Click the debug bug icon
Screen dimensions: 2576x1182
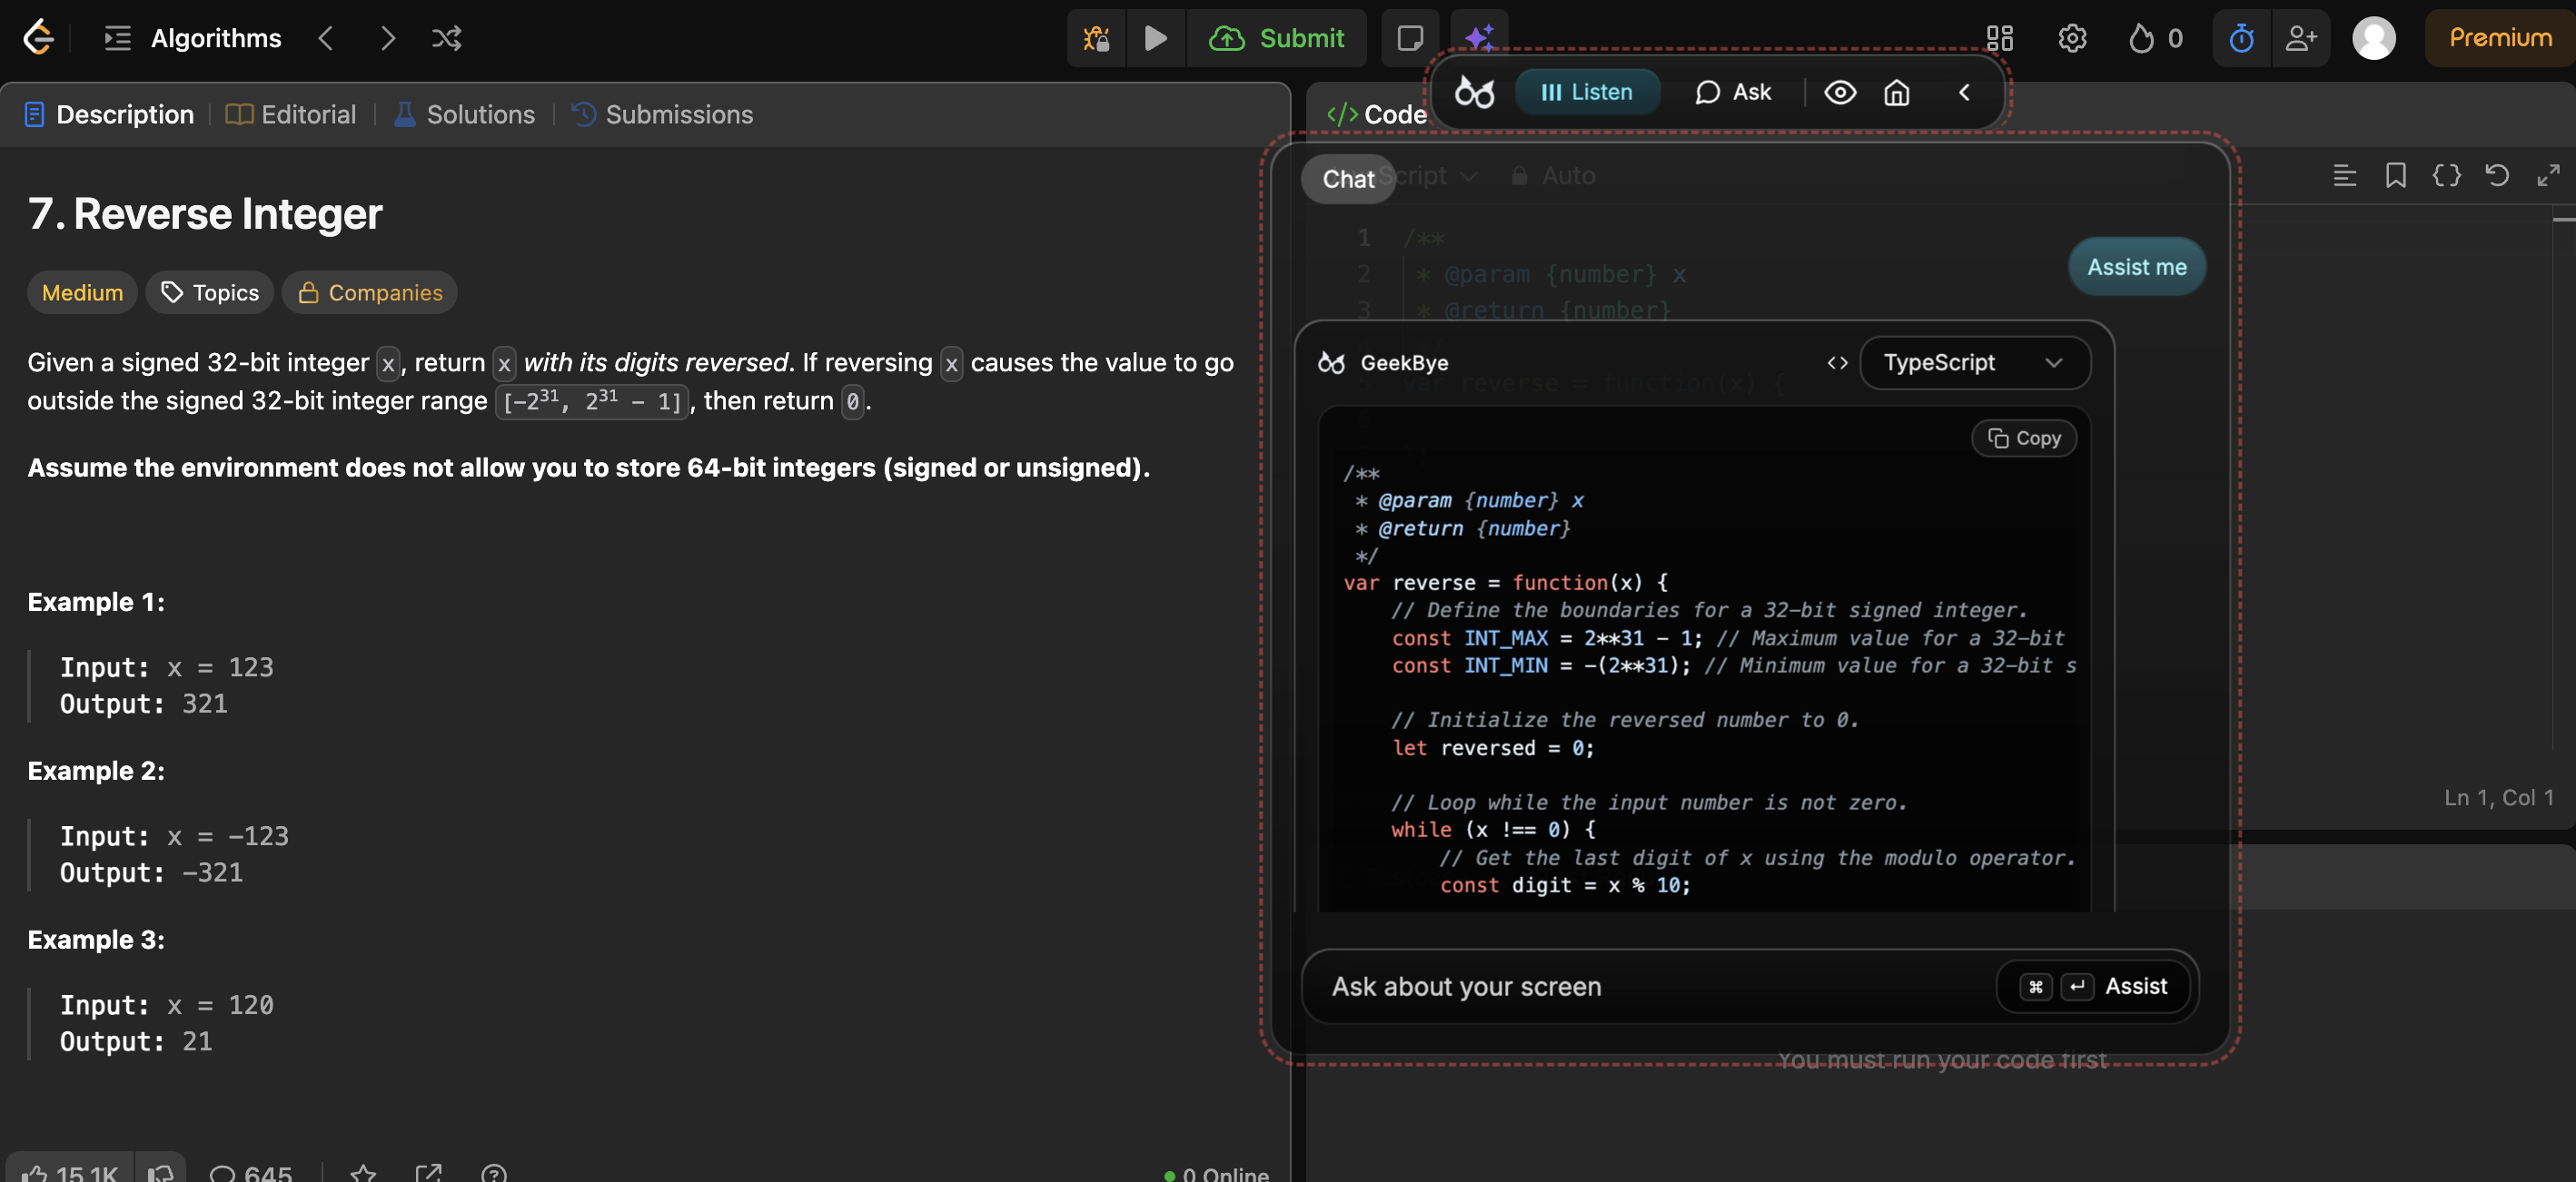(1096, 38)
